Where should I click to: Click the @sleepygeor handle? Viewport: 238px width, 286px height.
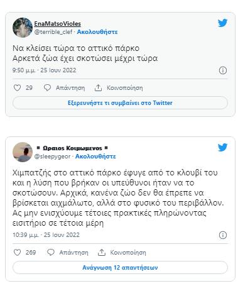(x=52, y=157)
